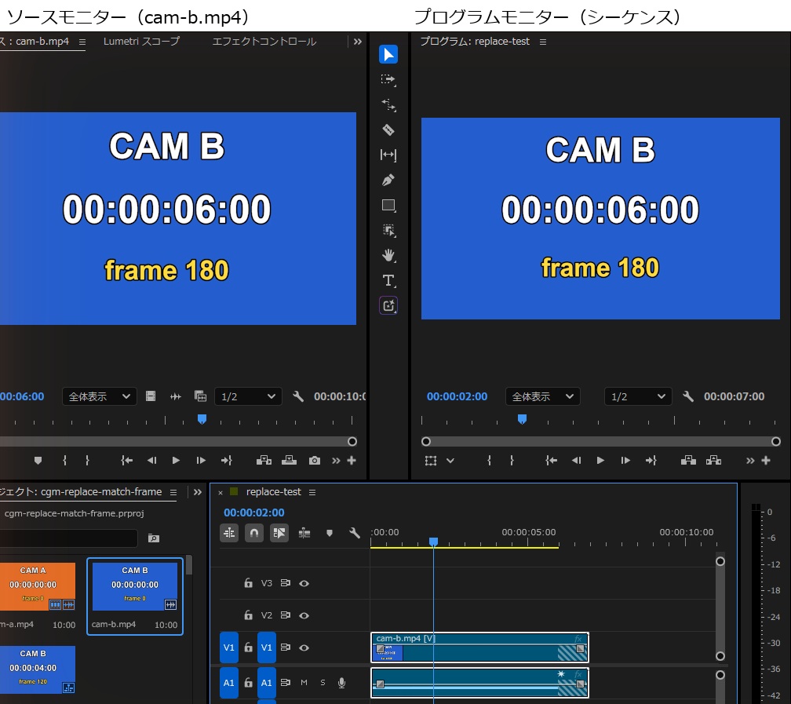Screen dimensions: 791x704
Task: Expand Project panel group overflow chevron
Action: [197, 492]
